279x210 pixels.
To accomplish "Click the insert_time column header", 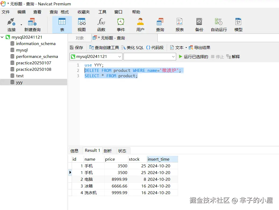I will pos(162,159).
